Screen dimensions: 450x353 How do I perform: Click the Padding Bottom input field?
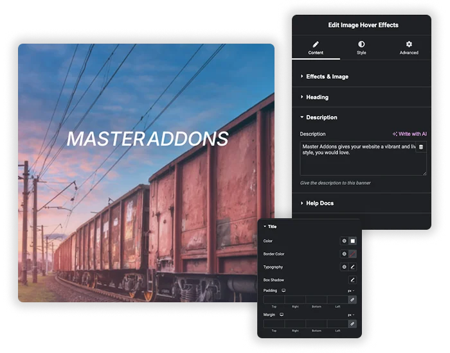[316, 300]
